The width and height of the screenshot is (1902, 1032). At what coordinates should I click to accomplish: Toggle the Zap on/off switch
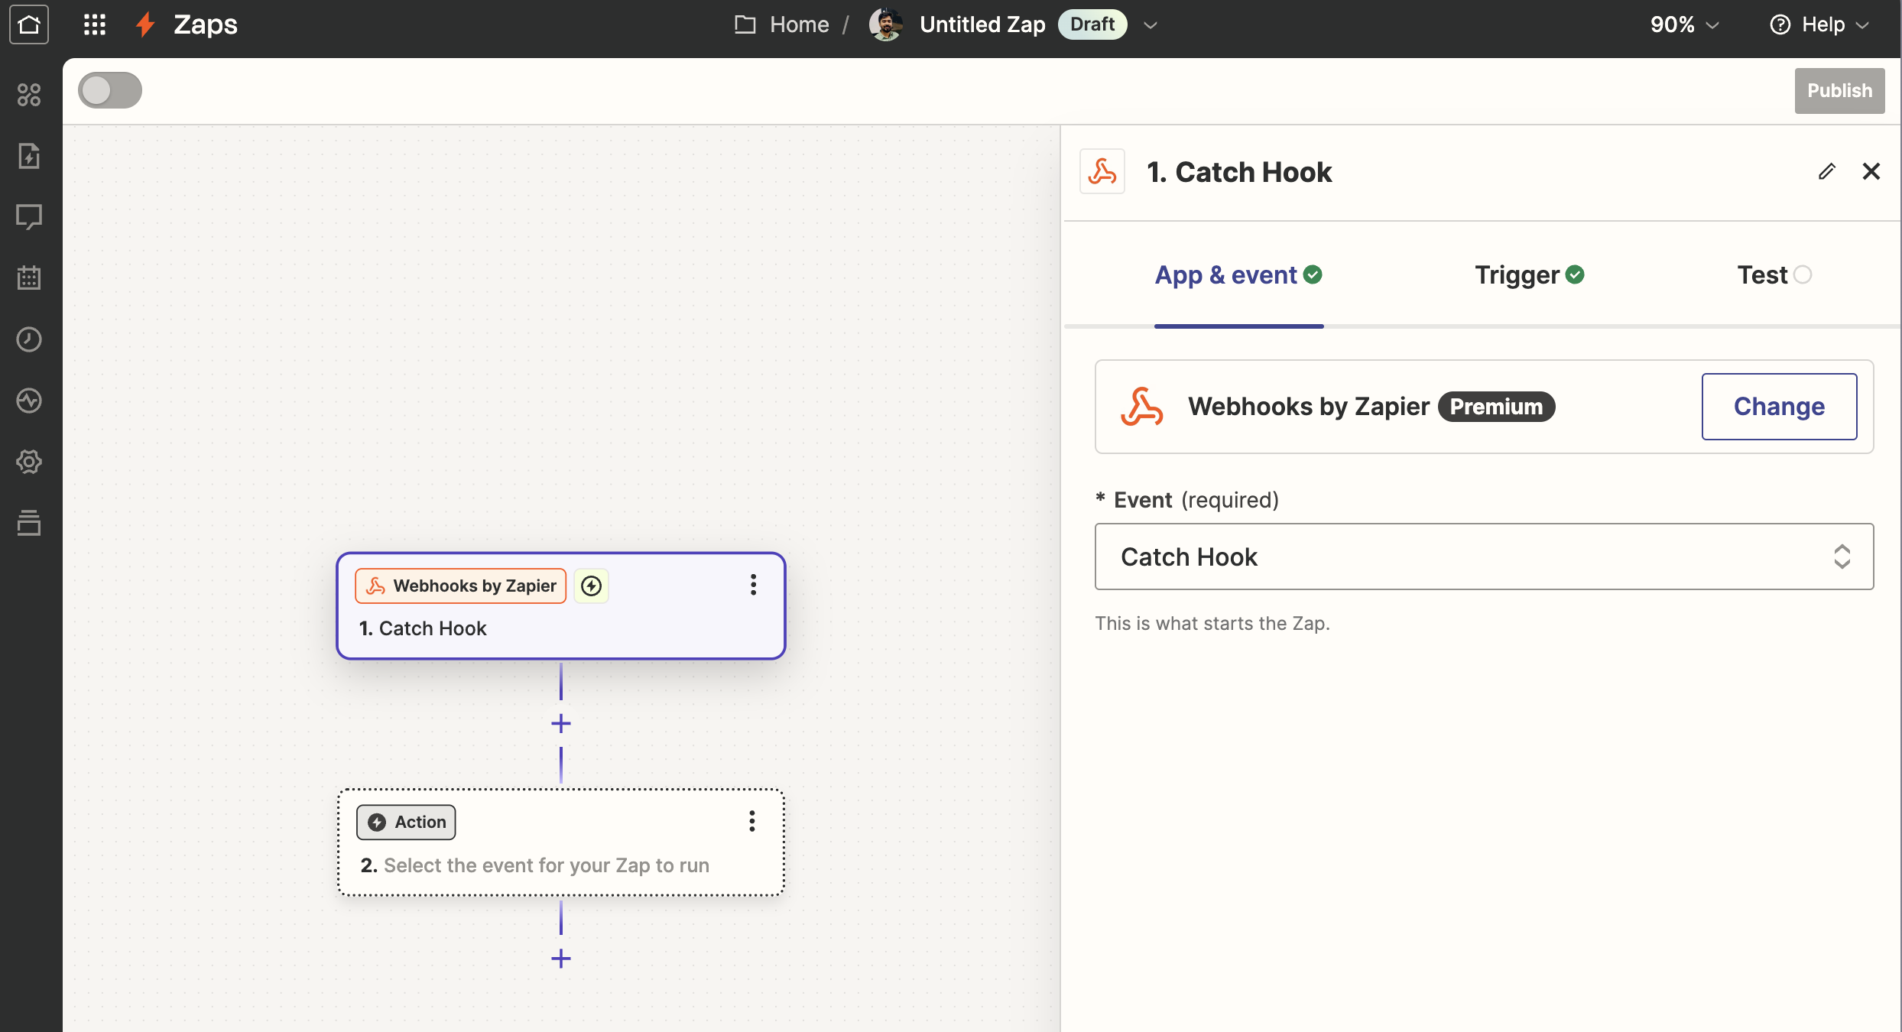tap(110, 90)
